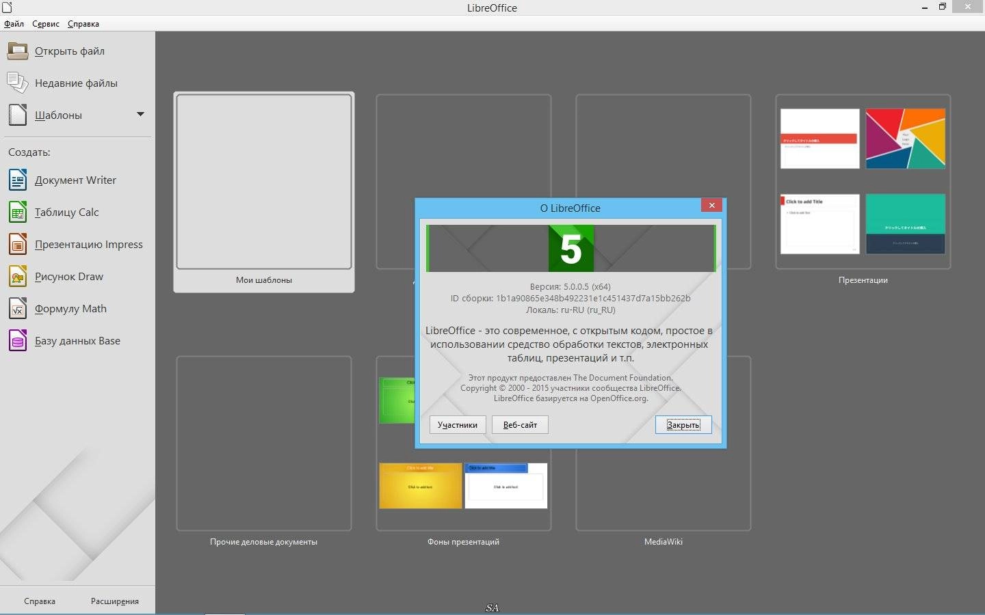Click the Recent Files icon

(x=18, y=83)
